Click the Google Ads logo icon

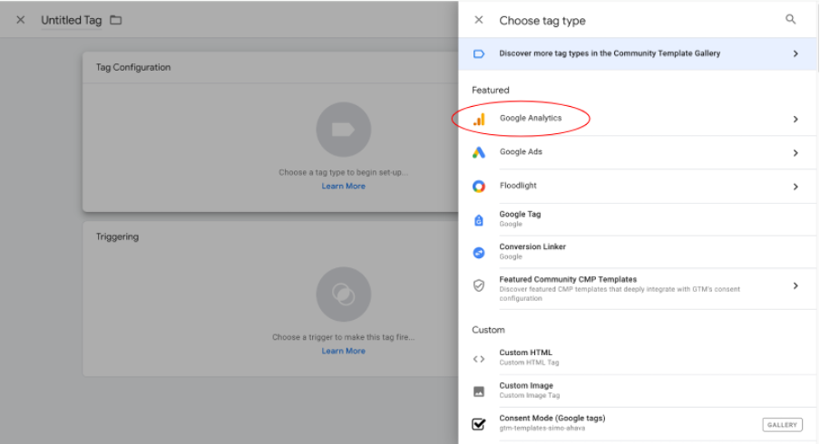click(x=479, y=152)
